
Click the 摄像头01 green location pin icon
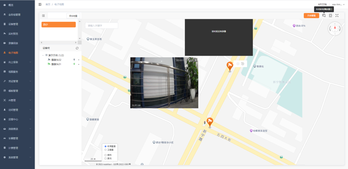coord(74,64)
